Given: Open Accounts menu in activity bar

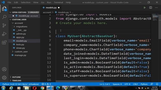Looking at the screenshot, I should 4,69.
